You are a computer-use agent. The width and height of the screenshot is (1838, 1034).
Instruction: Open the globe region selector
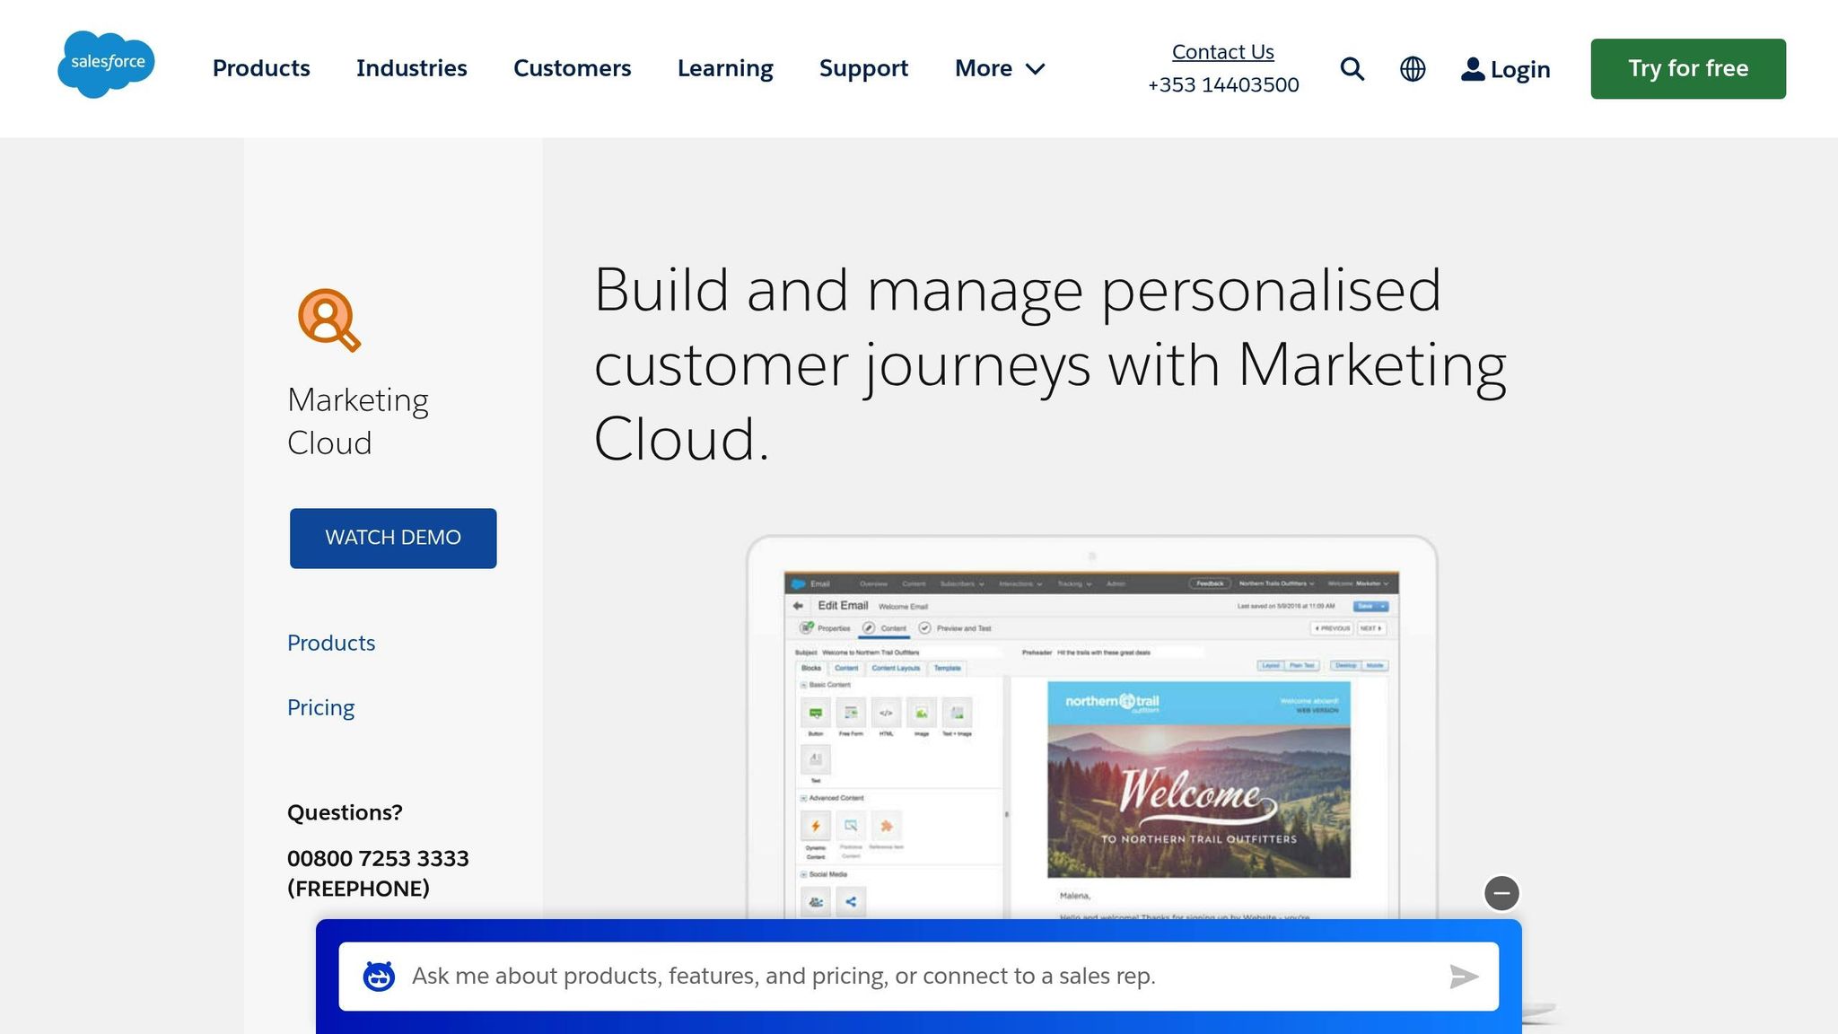pyautogui.click(x=1413, y=69)
